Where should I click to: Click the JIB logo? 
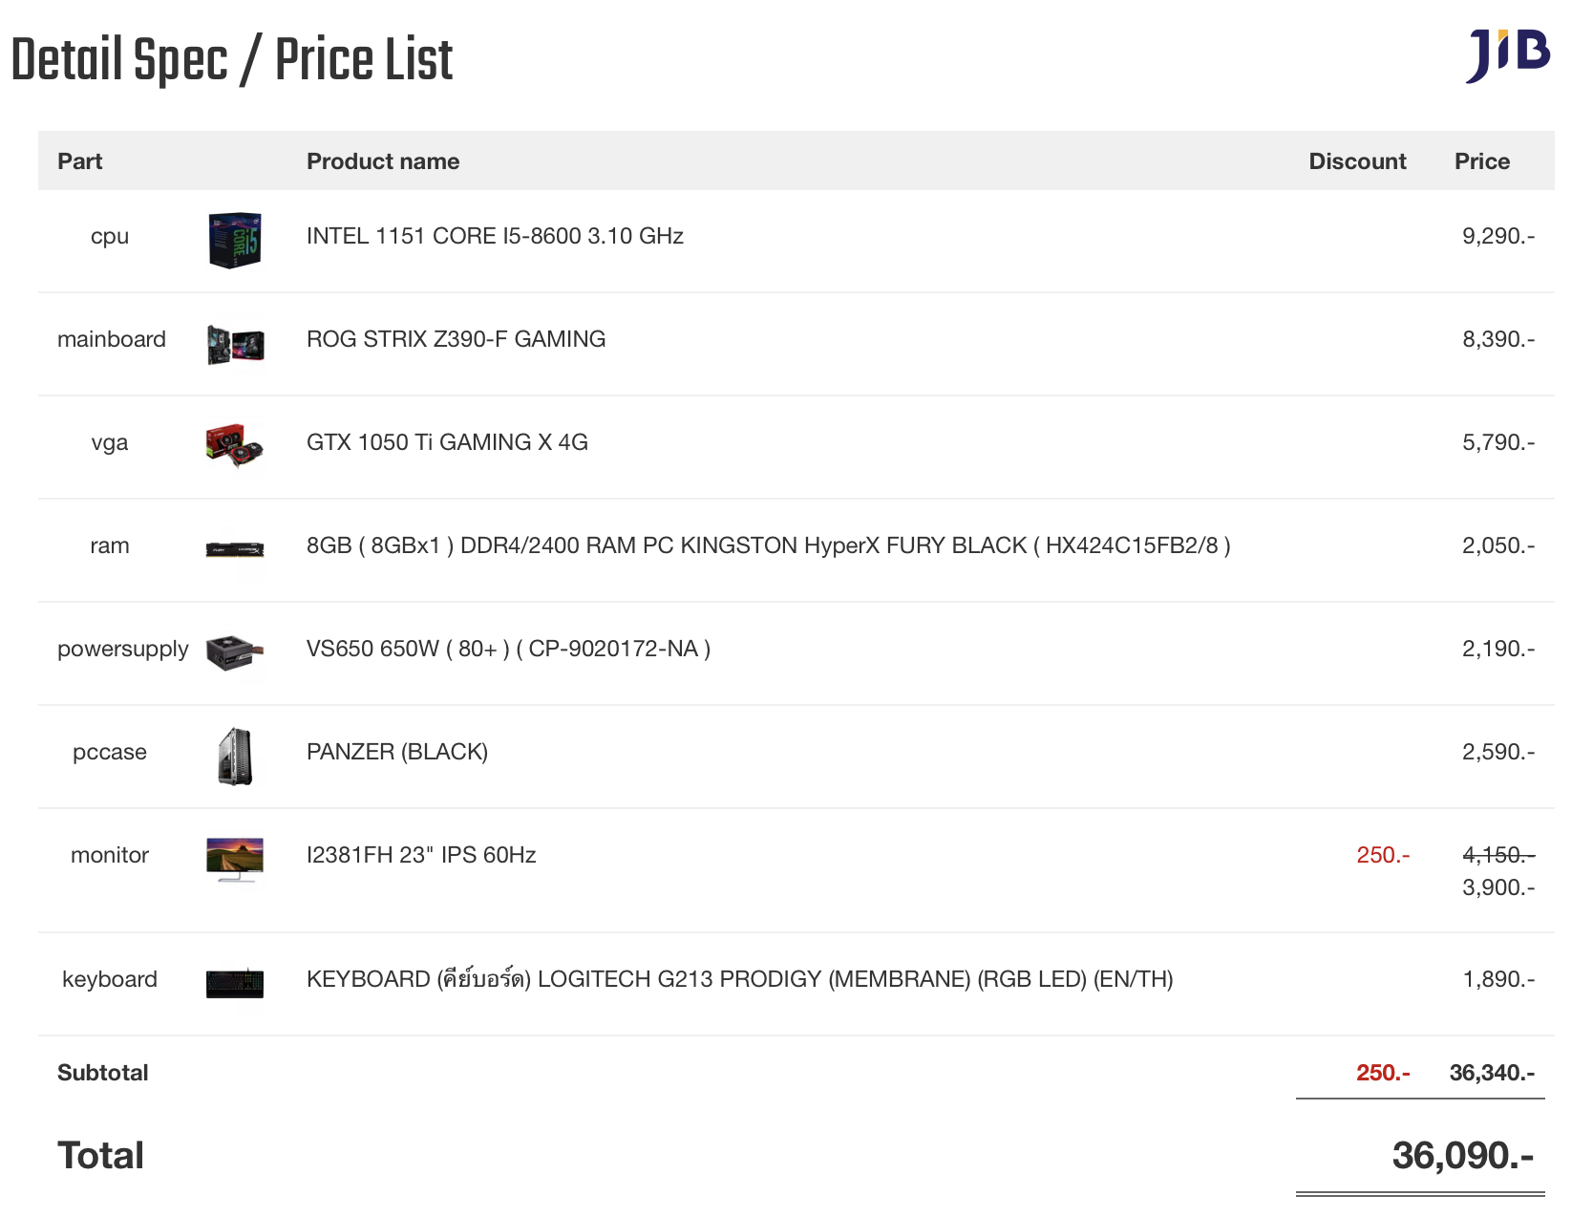tap(1507, 55)
